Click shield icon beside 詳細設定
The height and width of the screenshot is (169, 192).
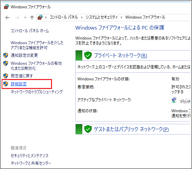(x=6, y=84)
